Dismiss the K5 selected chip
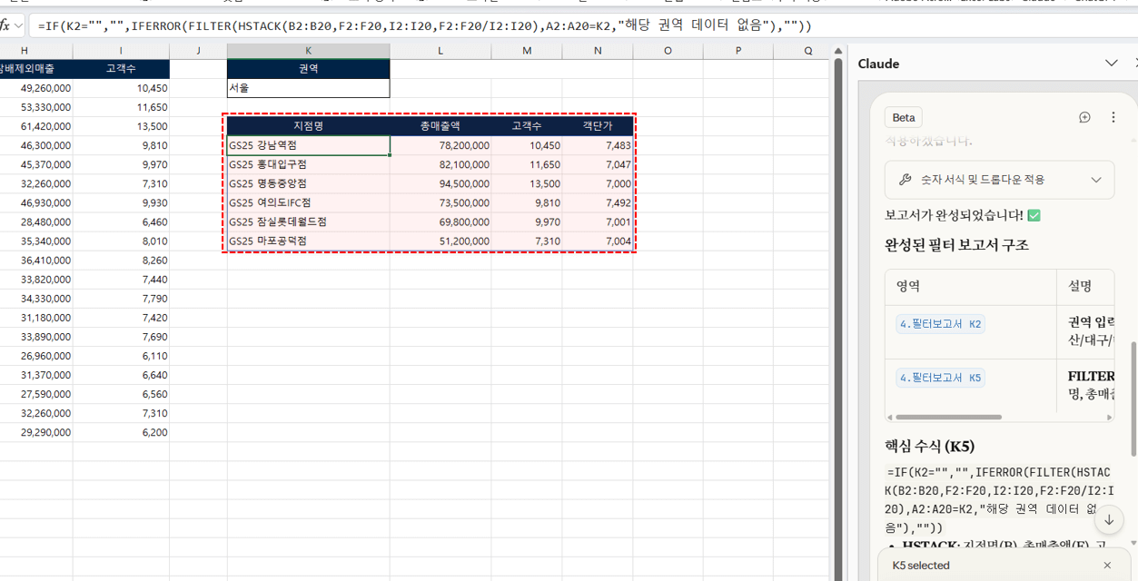Viewport: 1138px width, 581px height. [x=1107, y=566]
